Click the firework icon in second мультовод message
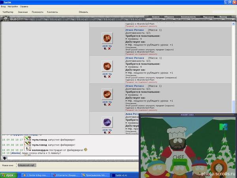237x178 pixels. (28, 144)
